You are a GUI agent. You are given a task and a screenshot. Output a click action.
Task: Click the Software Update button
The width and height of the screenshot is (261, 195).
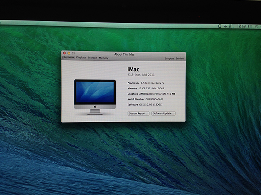163,113
